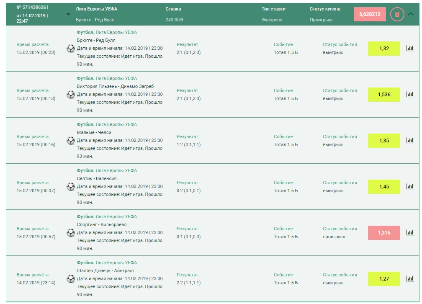Select match name Шахтёр Донецк - Айнтрахт

coord(105,271)
